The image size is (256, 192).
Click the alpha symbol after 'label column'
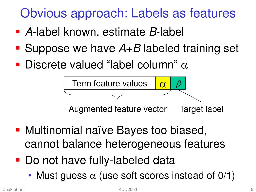(184, 66)
